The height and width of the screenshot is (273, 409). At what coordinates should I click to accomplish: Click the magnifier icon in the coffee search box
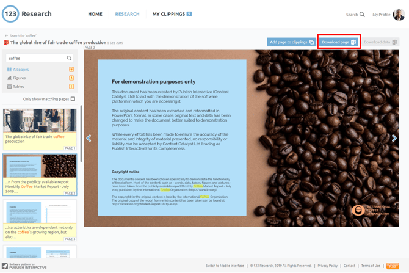click(69, 58)
